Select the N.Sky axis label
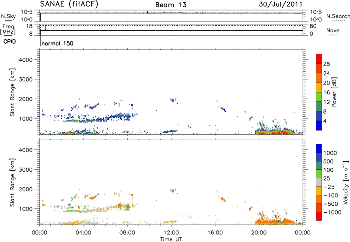 coord(8,16)
